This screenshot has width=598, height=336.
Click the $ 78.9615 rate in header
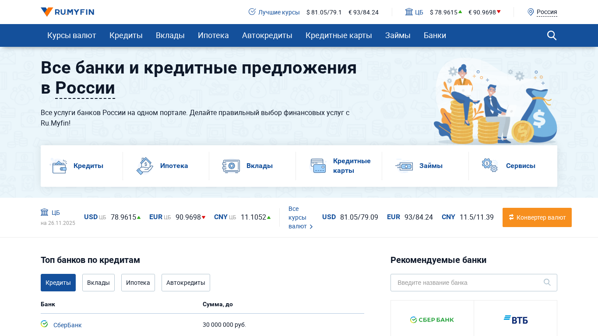(443, 12)
